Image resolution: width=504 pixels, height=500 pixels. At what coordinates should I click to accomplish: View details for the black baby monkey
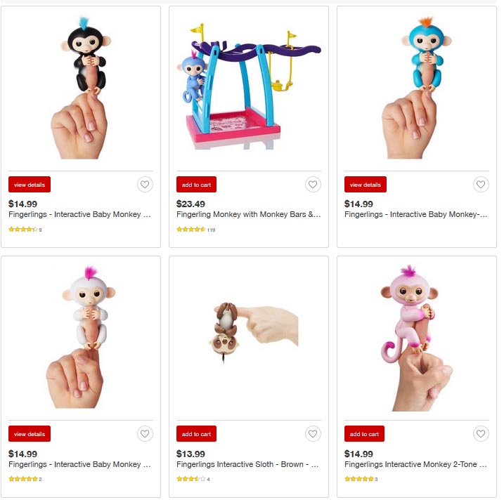[30, 184]
